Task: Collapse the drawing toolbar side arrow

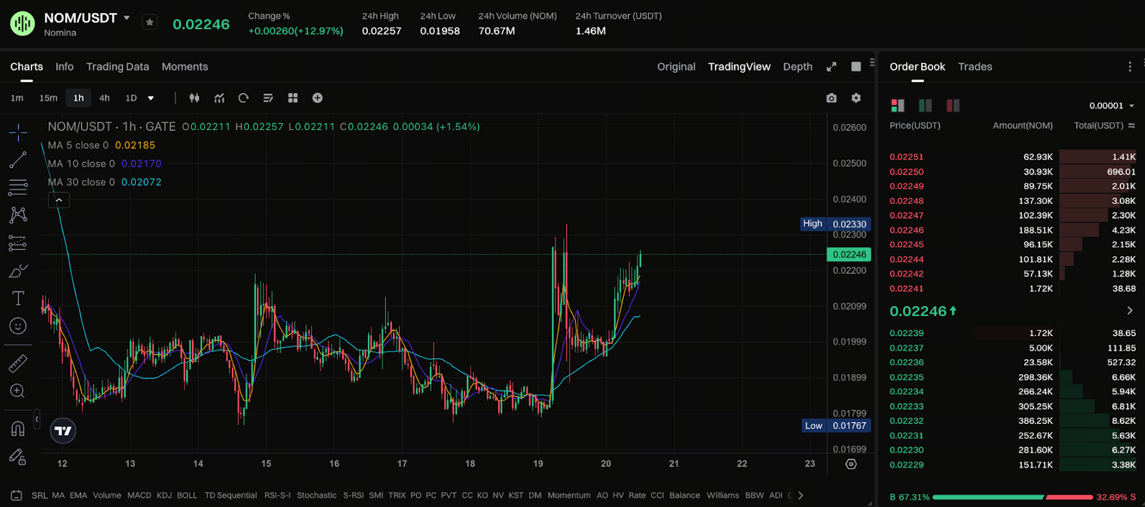Action: [36, 419]
